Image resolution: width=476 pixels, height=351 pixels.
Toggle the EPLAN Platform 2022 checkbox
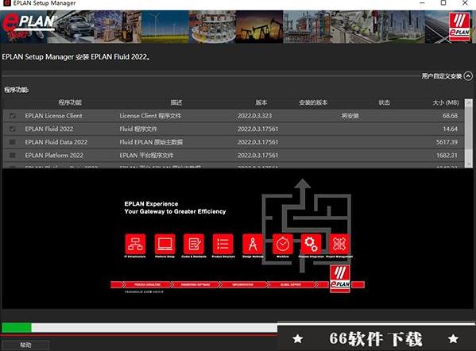point(13,156)
